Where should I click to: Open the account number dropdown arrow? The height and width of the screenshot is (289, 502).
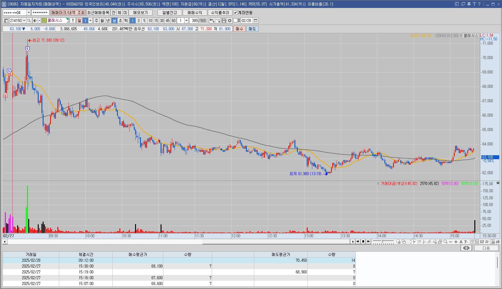point(29,13)
